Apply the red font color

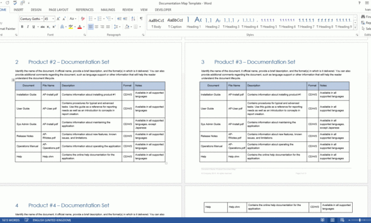point(79,27)
